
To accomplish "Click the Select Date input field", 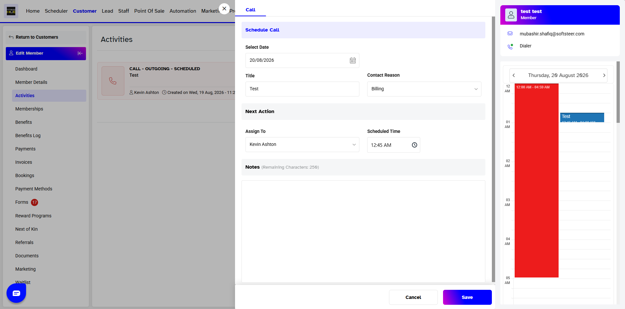I will [x=302, y=60].
